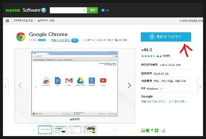
Task: Click the green cafe share icon
Action: click(143, 131)
